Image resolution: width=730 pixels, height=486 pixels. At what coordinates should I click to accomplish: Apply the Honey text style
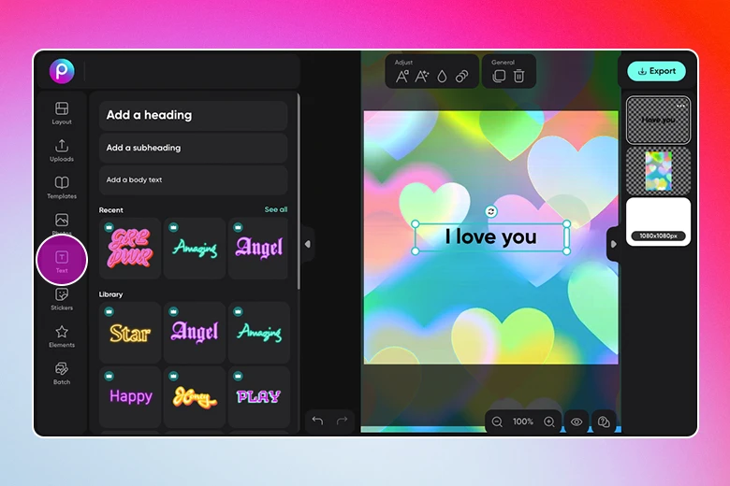(x=195, y=396)
